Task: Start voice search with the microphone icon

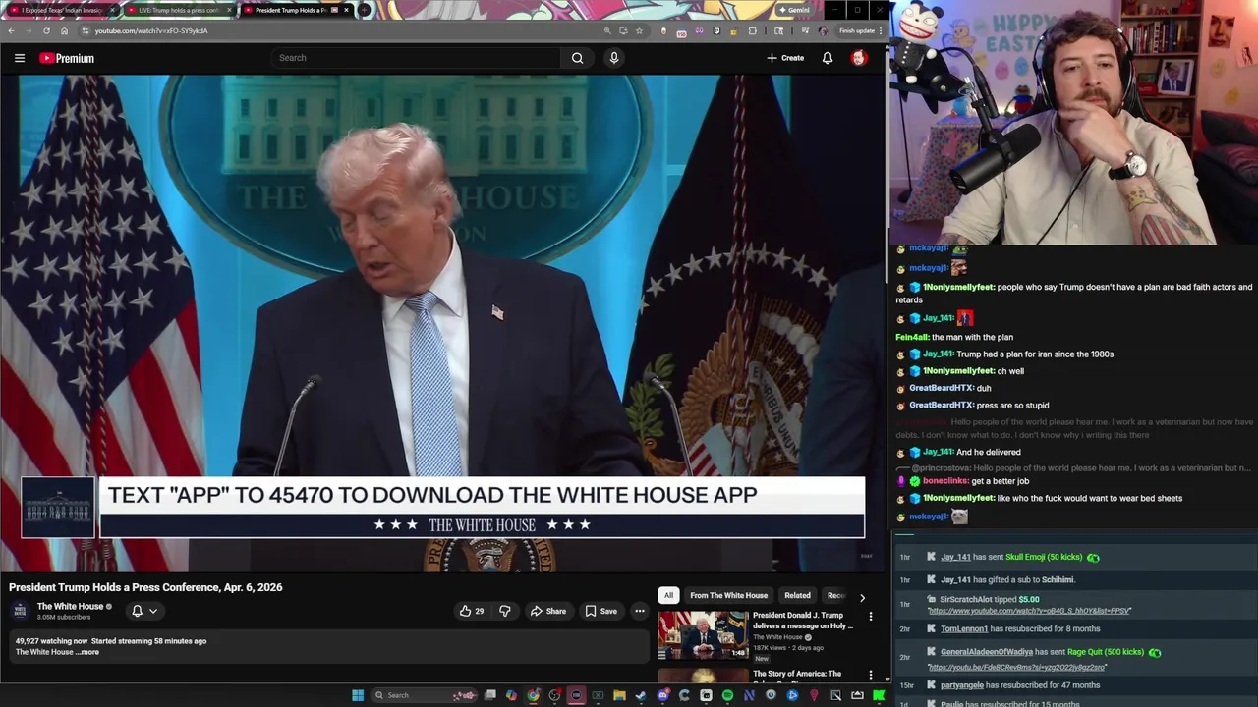Action: (x=614, y=58)
